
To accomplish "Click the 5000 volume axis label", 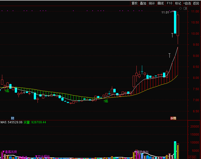I will (x=195, y=151).
